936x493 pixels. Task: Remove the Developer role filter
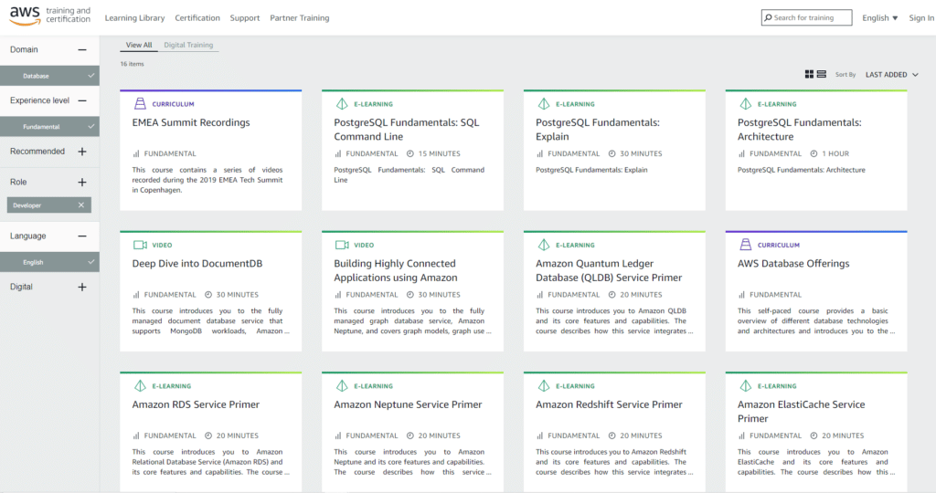pyautogui.click(x=81, y=205)
